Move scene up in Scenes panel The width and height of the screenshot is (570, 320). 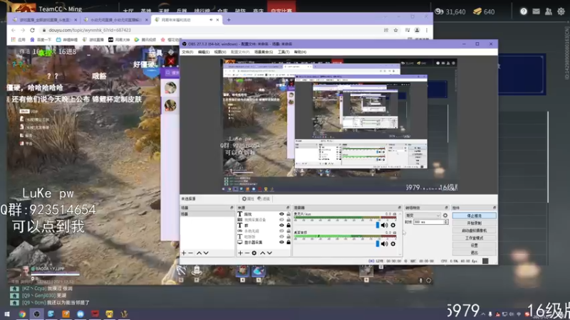[199, 253]
